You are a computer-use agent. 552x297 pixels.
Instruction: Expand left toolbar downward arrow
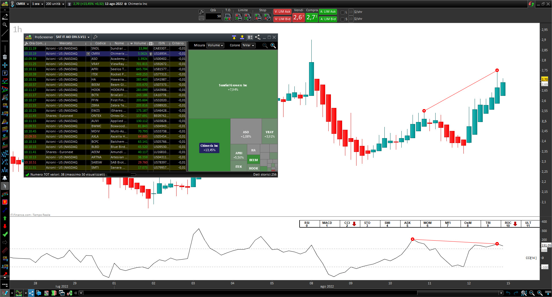coord(5,278)
